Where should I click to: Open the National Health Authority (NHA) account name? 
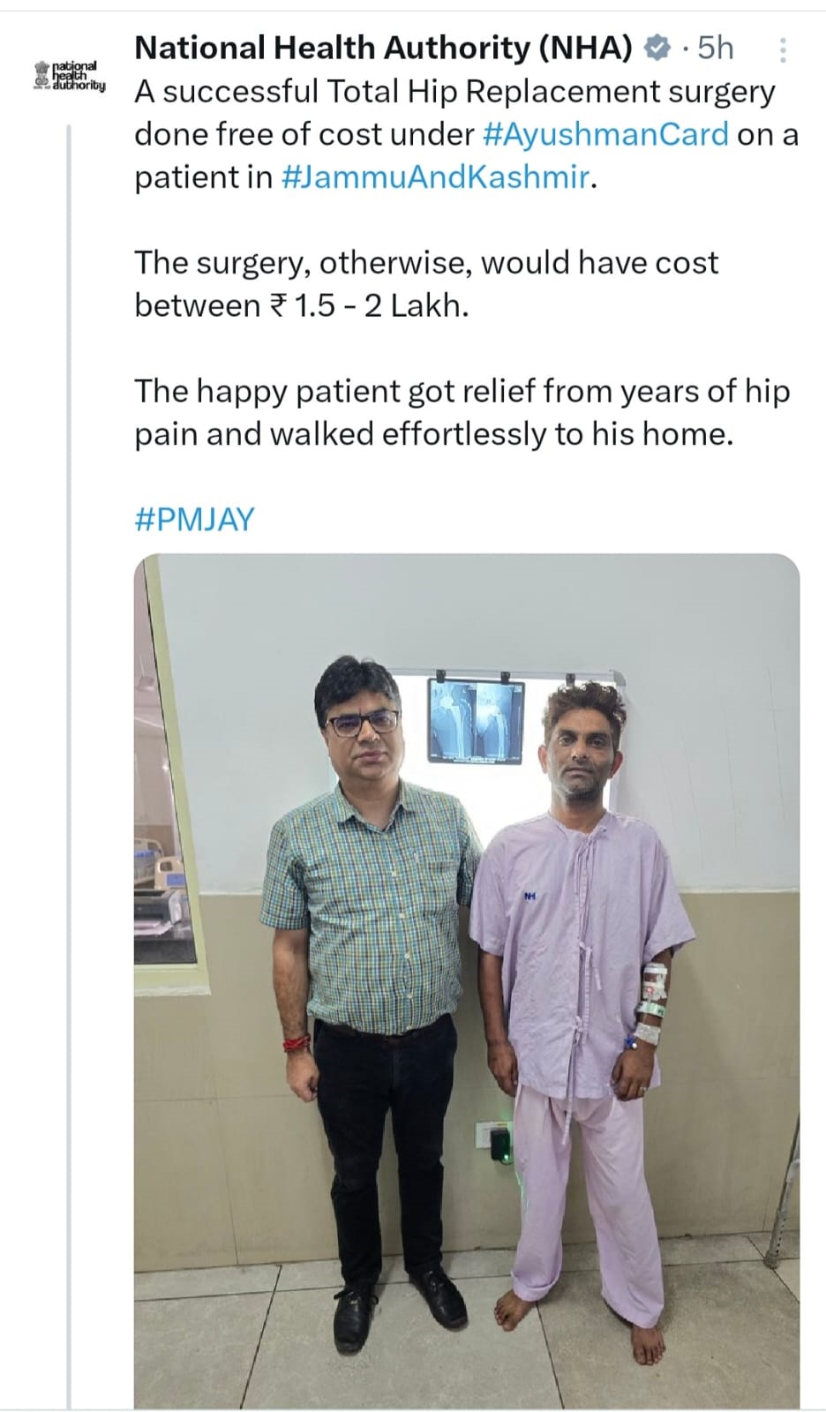tap(382, 49)
